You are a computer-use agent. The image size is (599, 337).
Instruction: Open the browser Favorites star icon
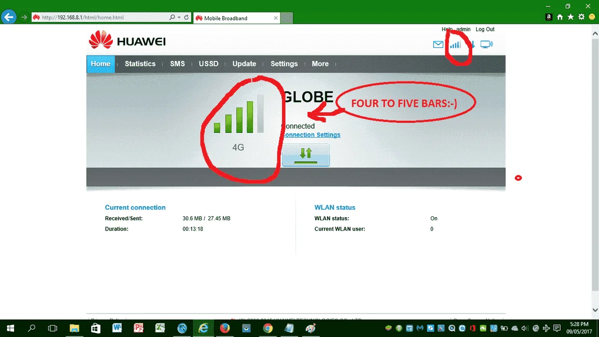pos(571,17)
